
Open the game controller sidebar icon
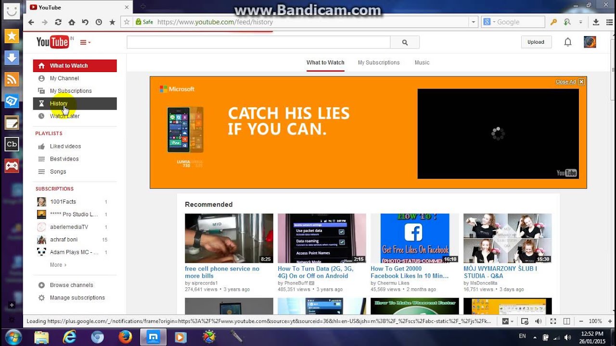point(12,166)
